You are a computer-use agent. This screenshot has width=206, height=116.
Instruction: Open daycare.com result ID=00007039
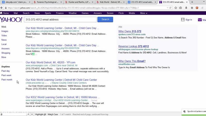click(62, 45)
